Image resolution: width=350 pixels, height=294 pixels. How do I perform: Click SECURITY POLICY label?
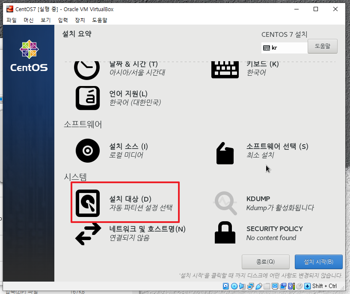coord(275,229)
